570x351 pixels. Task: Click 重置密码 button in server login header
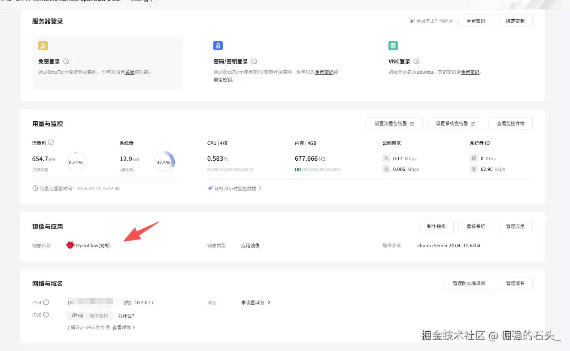click(x=476, y=21)
